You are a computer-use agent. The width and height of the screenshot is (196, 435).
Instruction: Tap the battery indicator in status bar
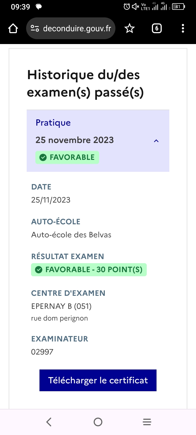tap(178, 7)
